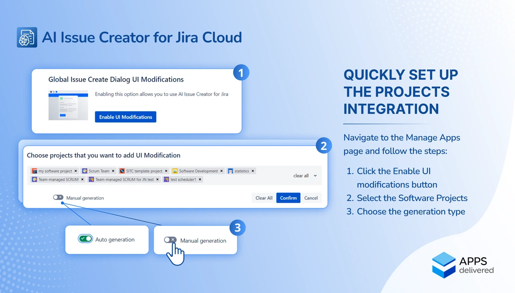Click the Clear All button beside Confirm
Screen dimensions: 515x293
tap(264, 198)
